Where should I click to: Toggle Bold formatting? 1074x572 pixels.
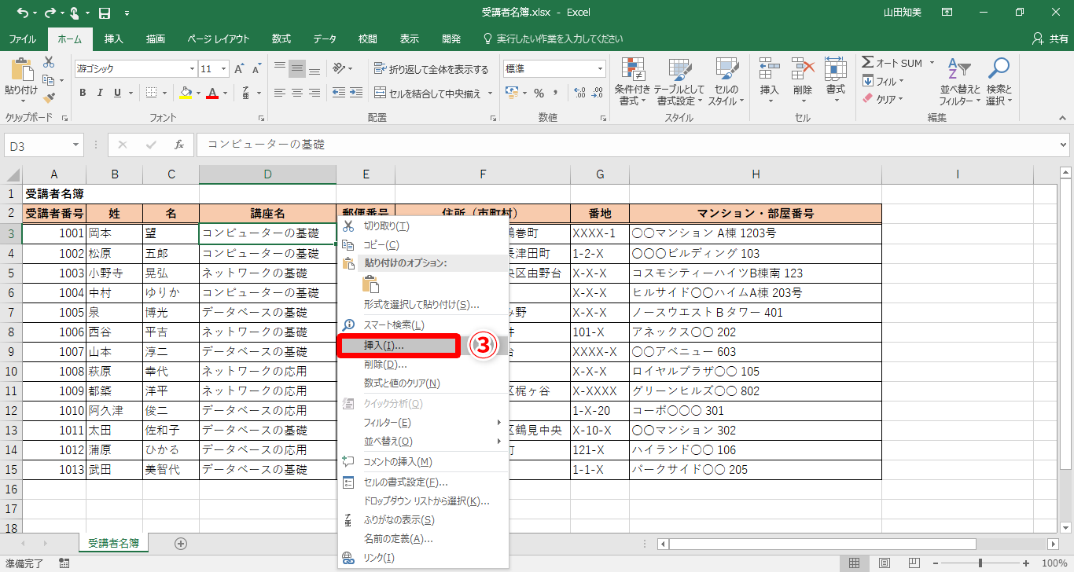(x=83, y=93)
